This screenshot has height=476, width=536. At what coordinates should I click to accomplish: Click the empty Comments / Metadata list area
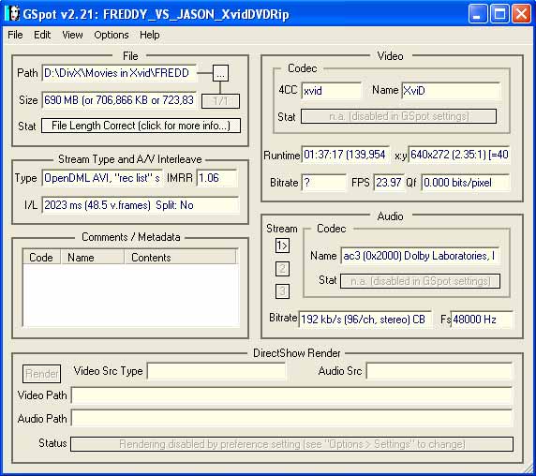click(131, 295)
